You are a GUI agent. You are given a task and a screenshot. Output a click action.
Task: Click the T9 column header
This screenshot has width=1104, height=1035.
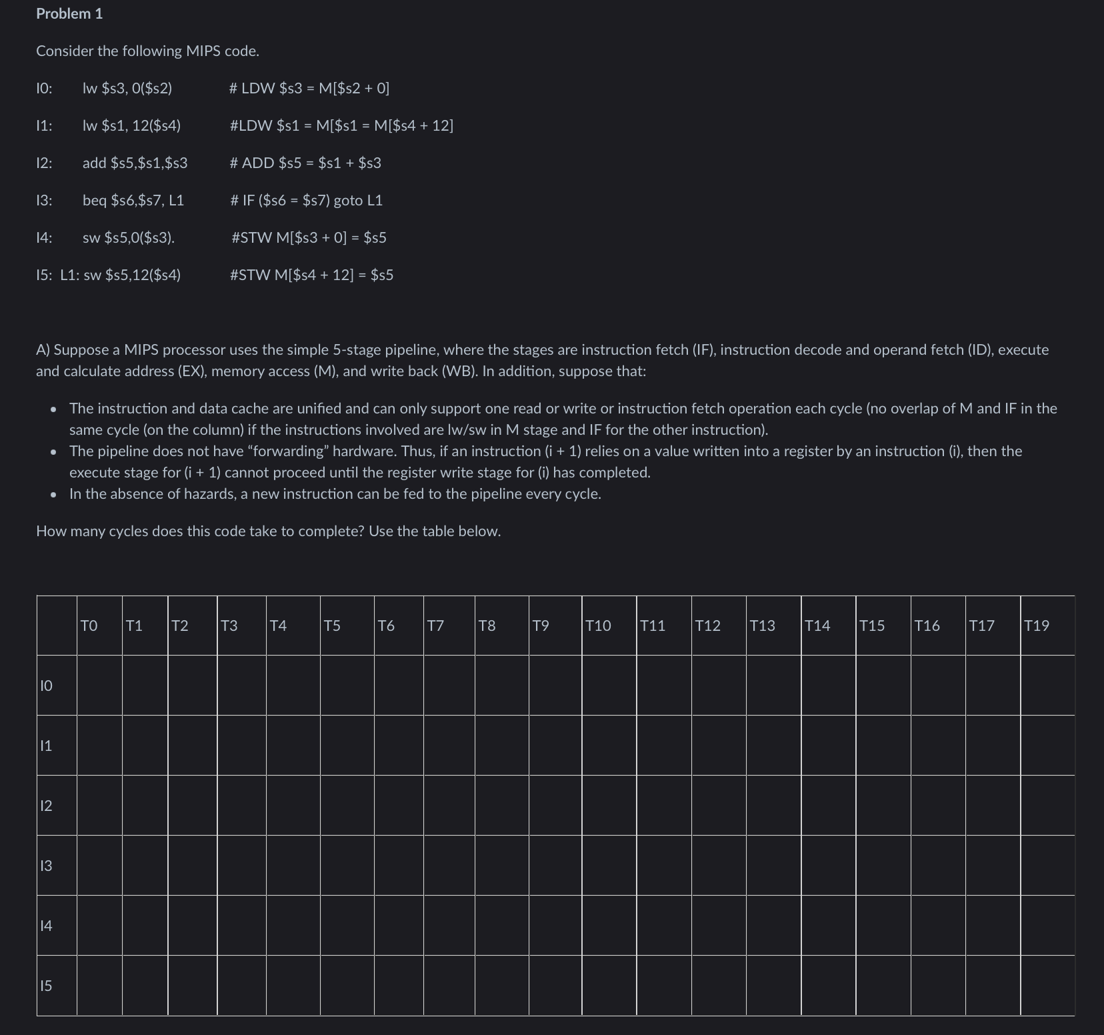[555, 626]
